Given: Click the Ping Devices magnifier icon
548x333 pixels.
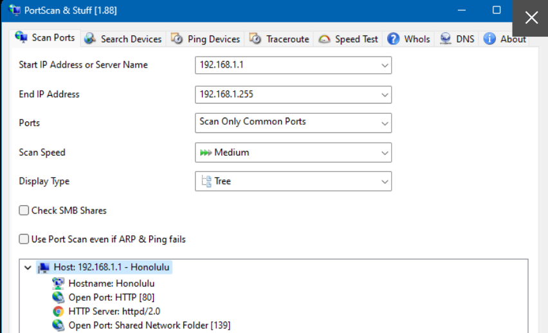Looking at the screenshot, I should pos(177,39).
